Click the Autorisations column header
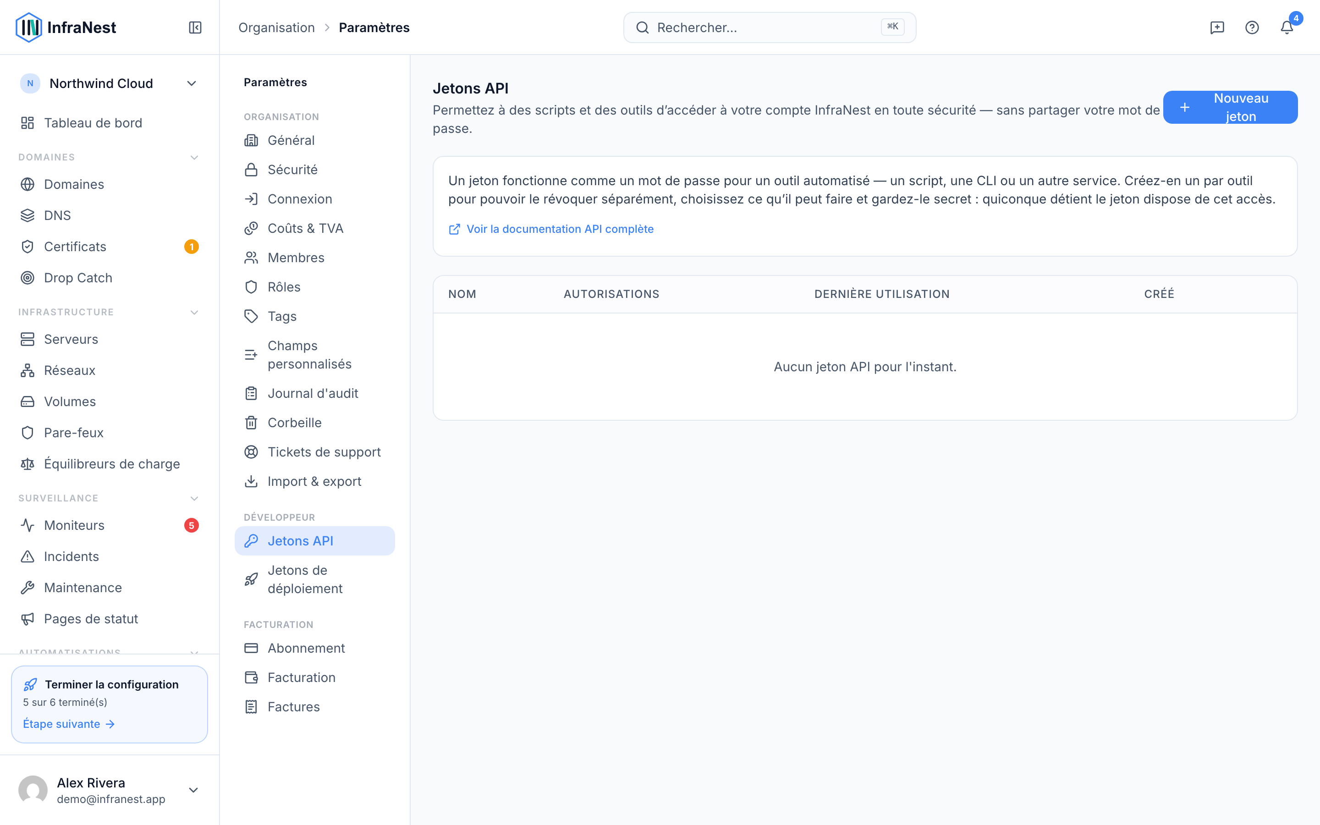Viewport: 1320px width, 825px height. click(611, 294)
